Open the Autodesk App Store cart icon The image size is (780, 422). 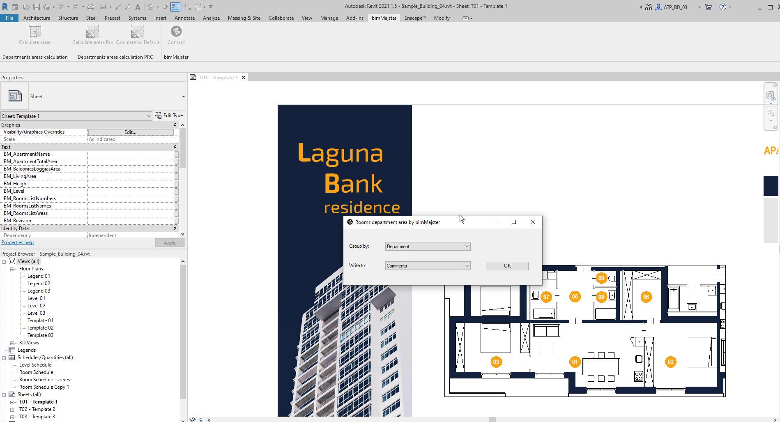(x=709, y=7)
